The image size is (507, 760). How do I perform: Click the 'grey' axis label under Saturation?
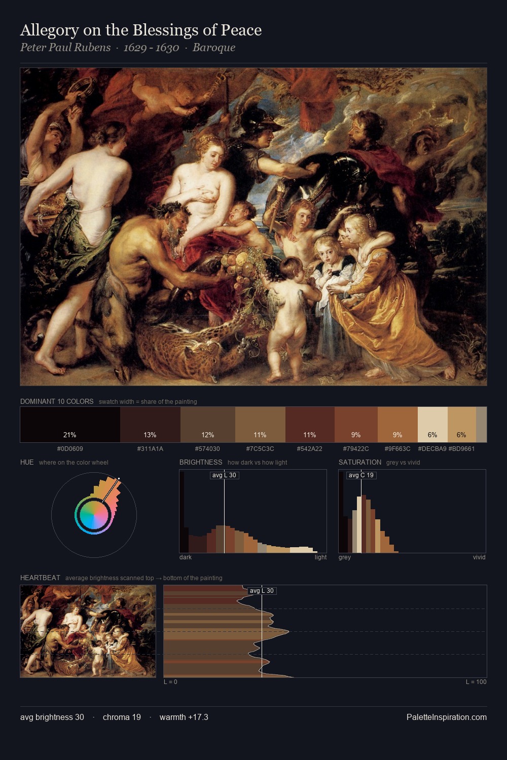tap(345, 557)
